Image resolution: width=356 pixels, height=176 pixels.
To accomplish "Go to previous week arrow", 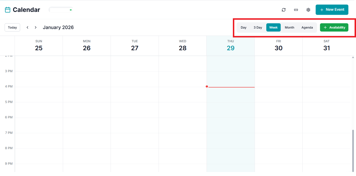I will 27,27.
